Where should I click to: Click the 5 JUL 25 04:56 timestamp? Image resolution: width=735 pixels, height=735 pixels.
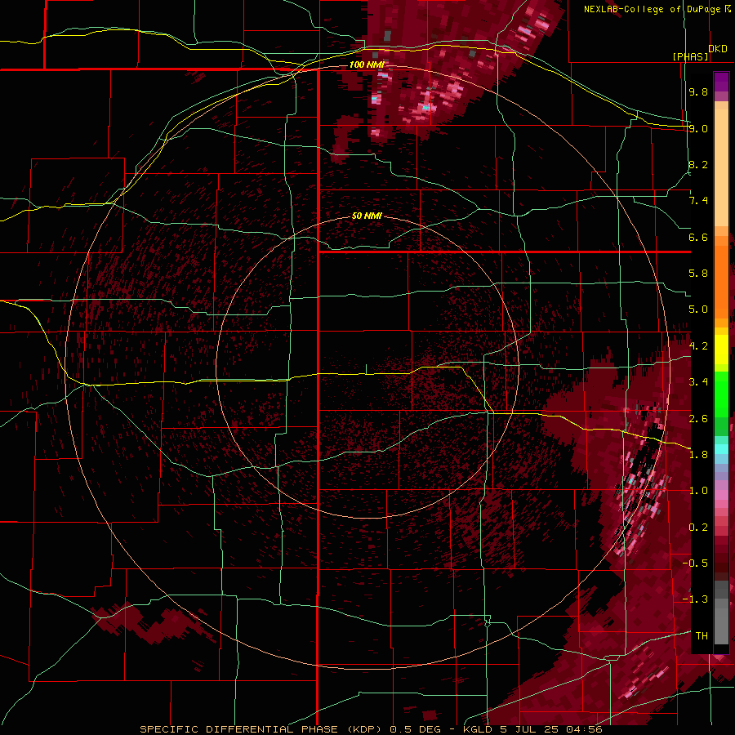tap(550, 729)
